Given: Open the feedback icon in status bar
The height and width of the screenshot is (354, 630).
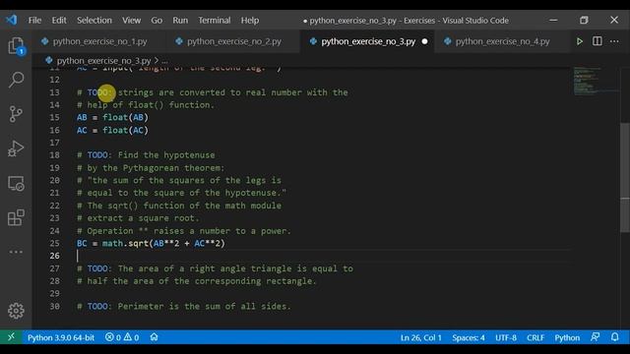Looking at the screenshot, I should [595, 337].
